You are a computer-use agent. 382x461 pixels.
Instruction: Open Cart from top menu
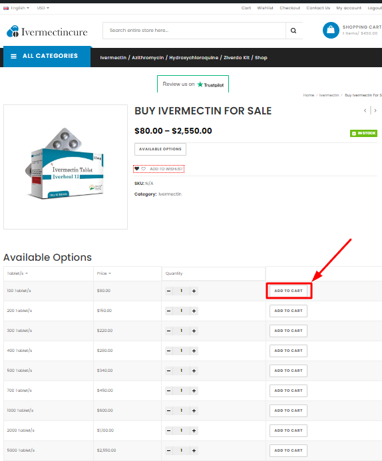tap(246, 8)
